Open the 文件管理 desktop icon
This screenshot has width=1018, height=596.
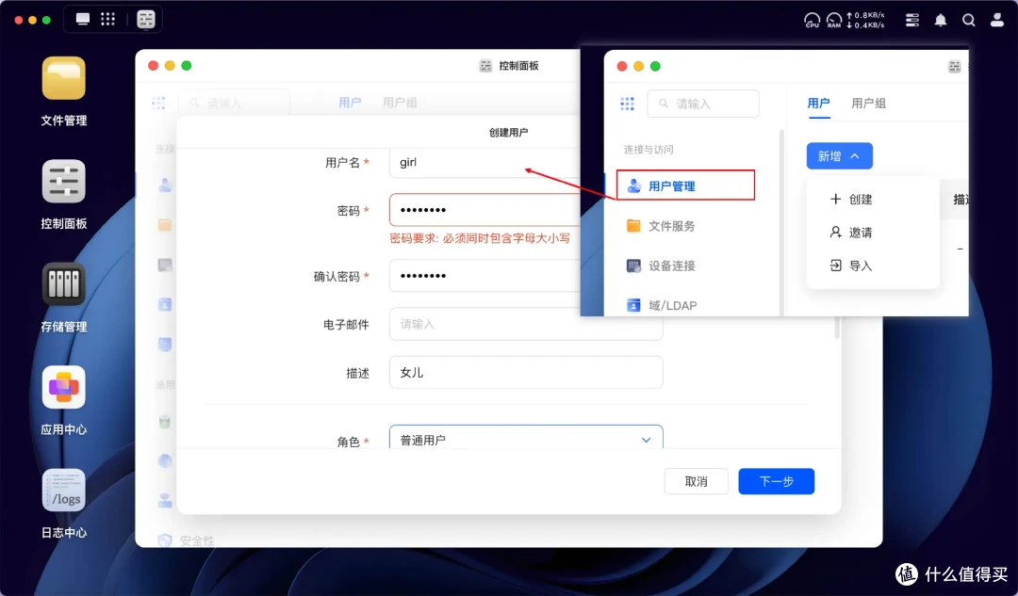pos(64,78)
